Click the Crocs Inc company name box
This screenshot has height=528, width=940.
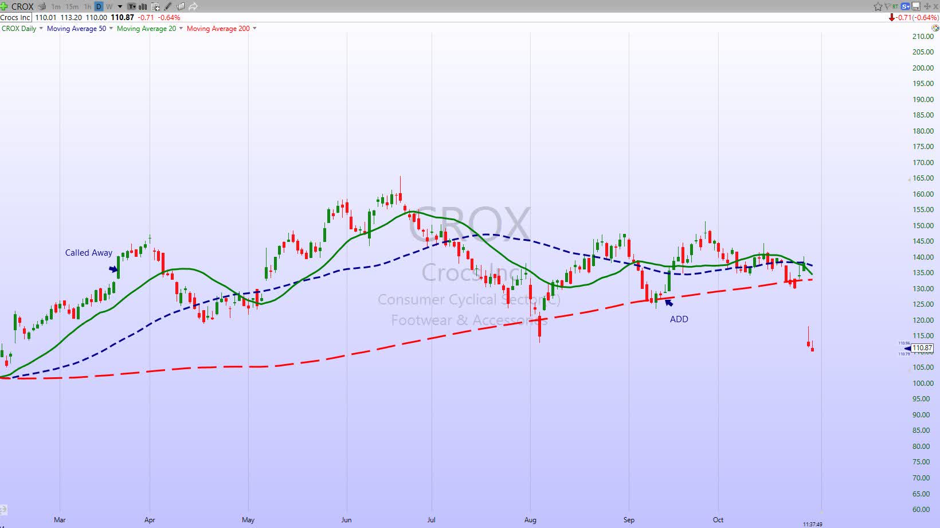pyautogui.click(x=15, y=18)
